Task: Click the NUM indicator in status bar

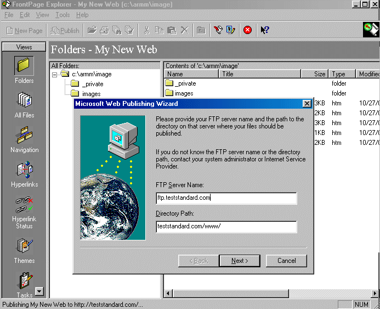Action: [361, 305]
